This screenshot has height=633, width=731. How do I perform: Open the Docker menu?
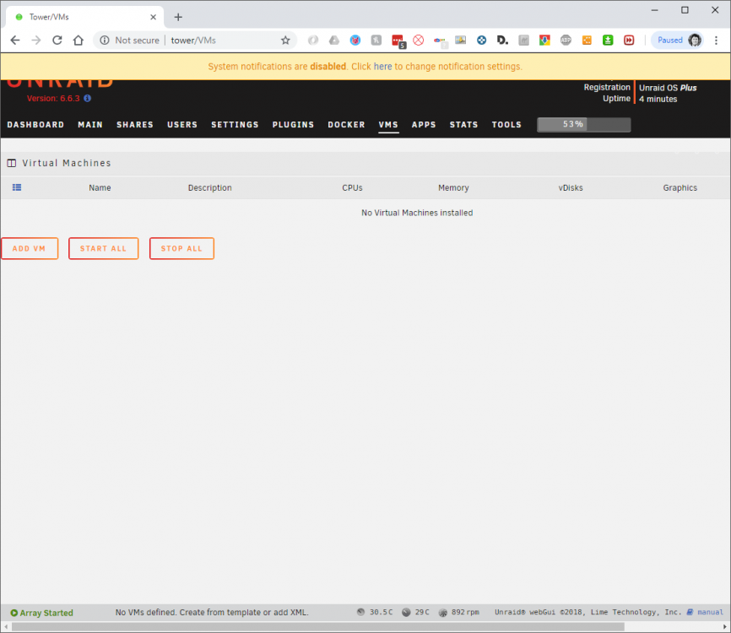[x=346, y=124]
